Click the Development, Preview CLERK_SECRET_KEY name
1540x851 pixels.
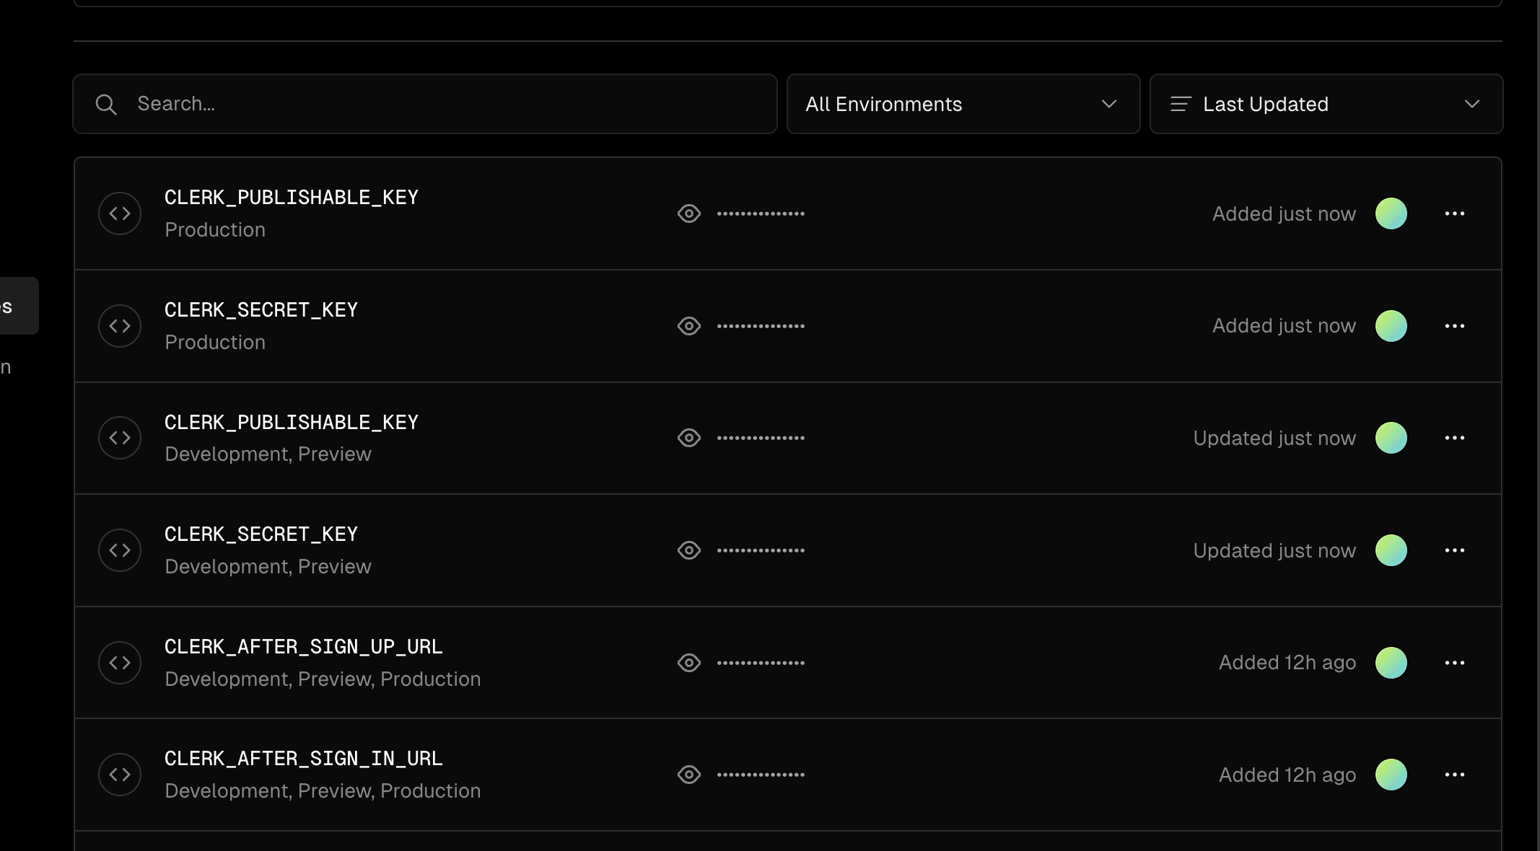(261, 534)
